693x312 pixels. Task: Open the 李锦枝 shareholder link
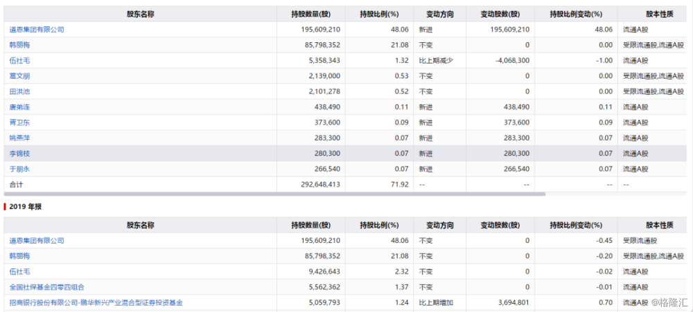click(19, 154)
